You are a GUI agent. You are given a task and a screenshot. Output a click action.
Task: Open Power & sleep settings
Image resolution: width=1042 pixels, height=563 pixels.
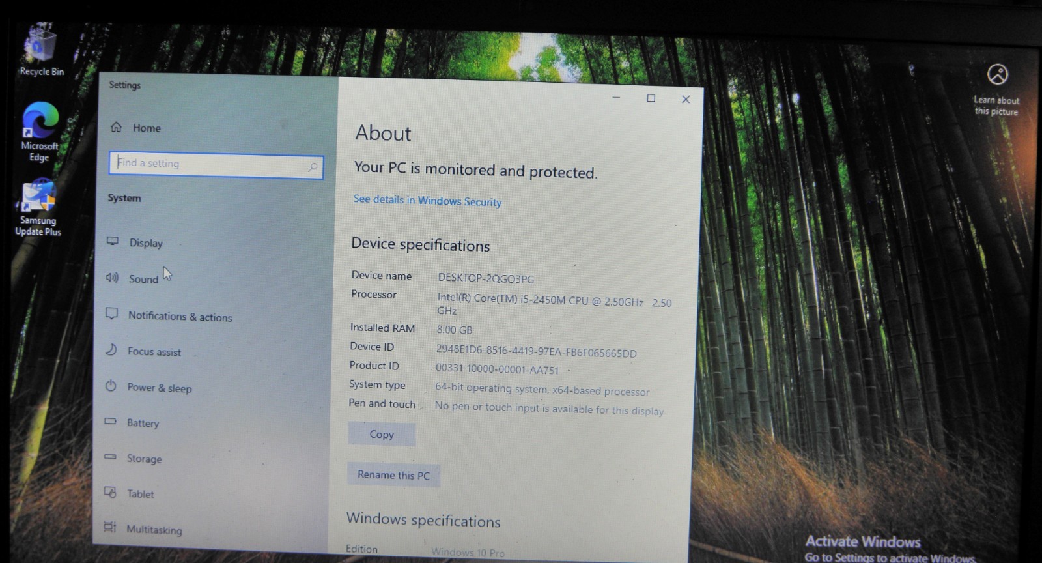click(159, 388)
